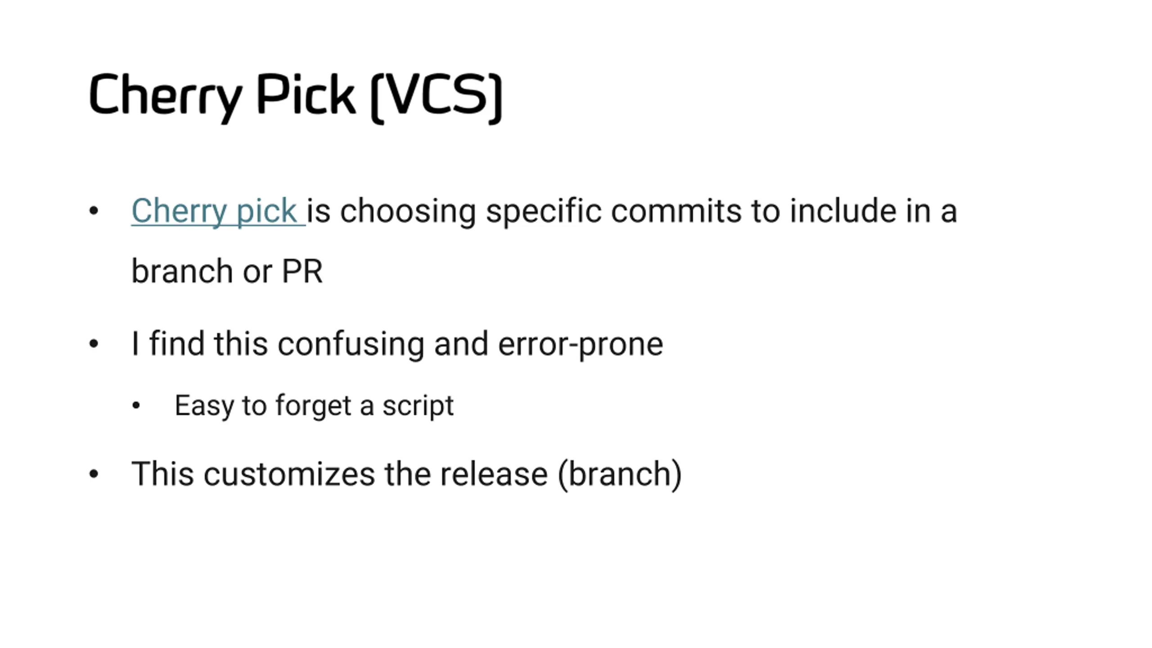Click the 'I find this confusing' bullet text
Viewport: 1152px width, 648px height.
[x=397, y=344]
